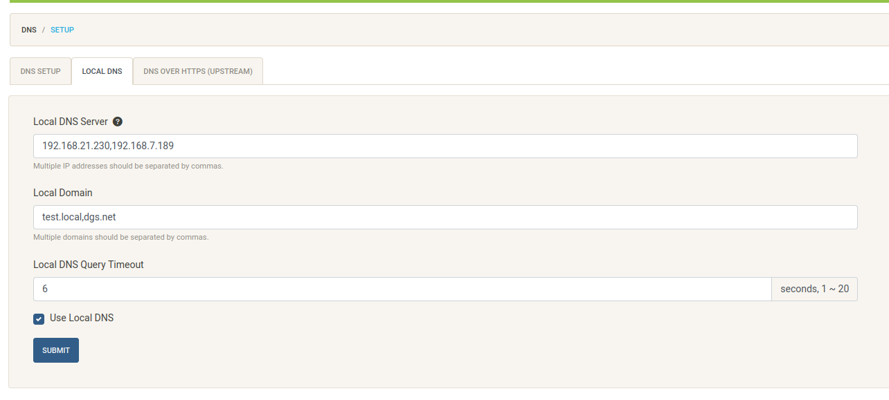Click the Setup breadcrumb link
Image resolution: width=889 pixels, height=400 pixels.
click(62, 30)
